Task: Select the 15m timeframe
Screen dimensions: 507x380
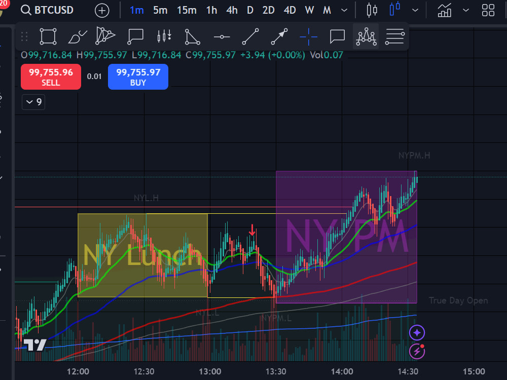Action: click(187, 10)
